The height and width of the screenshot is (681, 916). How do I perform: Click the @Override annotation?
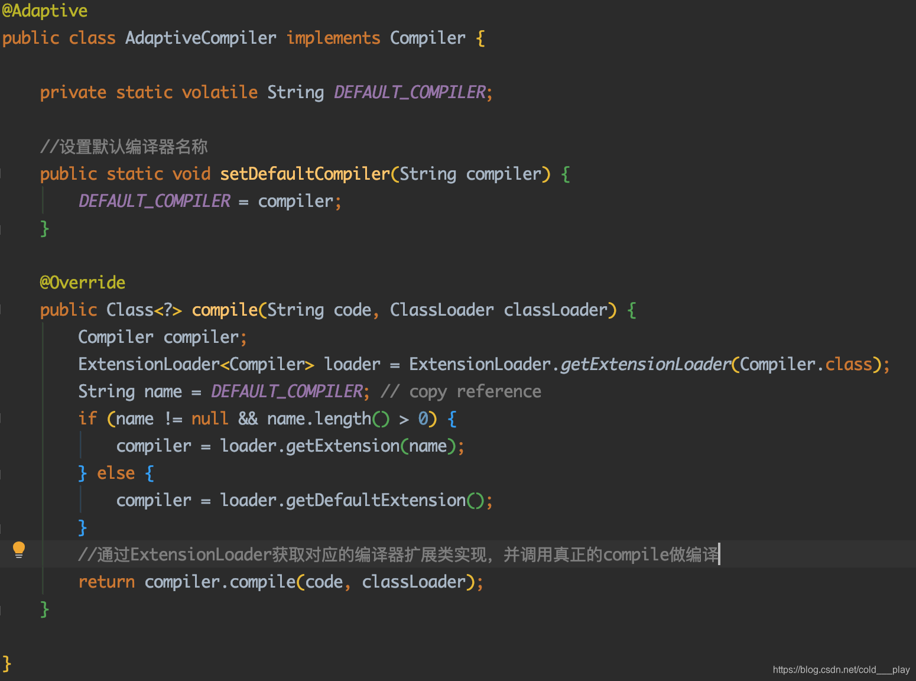coord(83,283)
